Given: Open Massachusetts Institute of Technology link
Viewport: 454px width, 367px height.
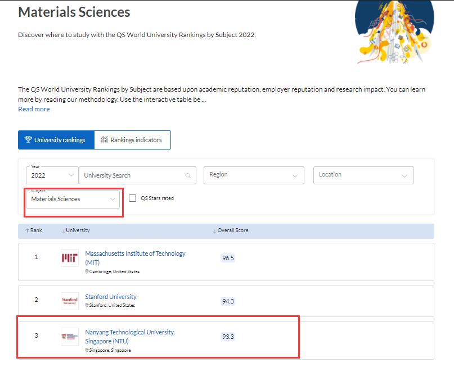Looking at the screenshot, I should click(x=135, y=254).
